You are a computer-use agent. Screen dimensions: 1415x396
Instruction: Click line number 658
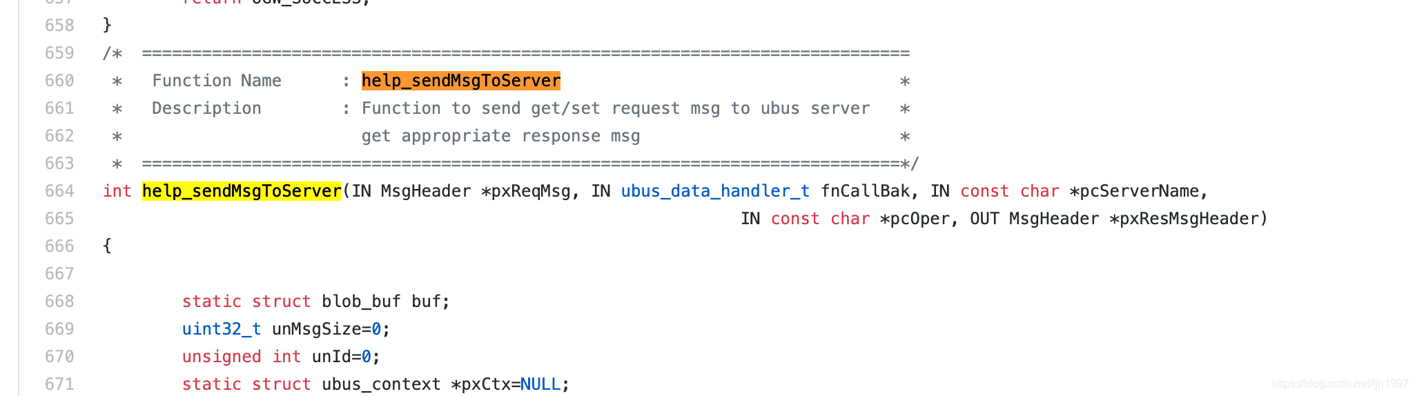[x=59, y=26]
